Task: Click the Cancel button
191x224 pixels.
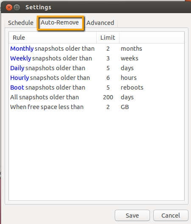Action: (x=171, y=215)
